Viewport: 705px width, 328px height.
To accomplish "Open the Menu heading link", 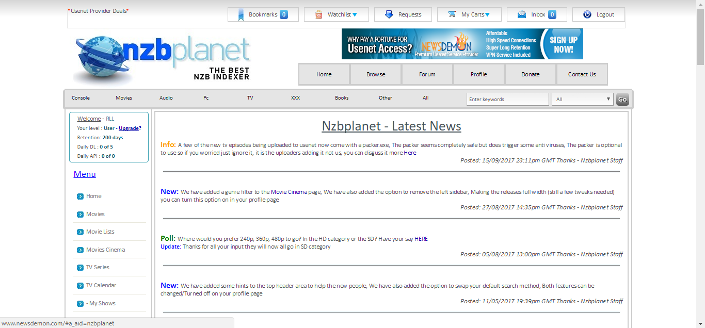I will point(85,174).
